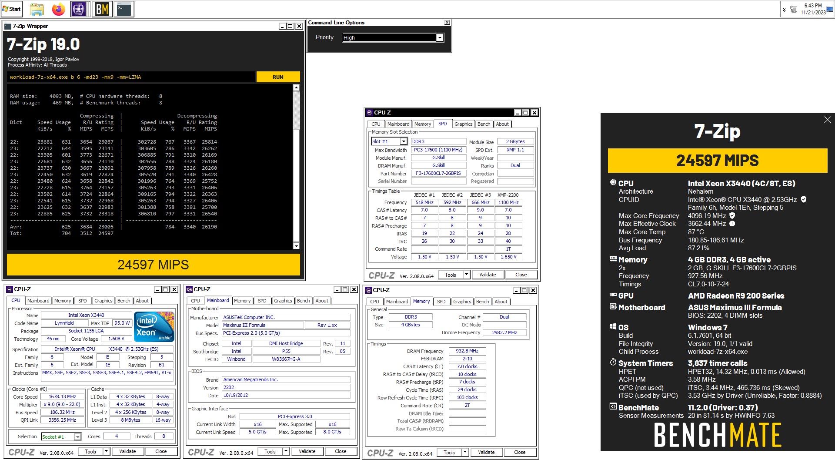Switch to SPD tab in CPU tab window

(x=83, y=301)
